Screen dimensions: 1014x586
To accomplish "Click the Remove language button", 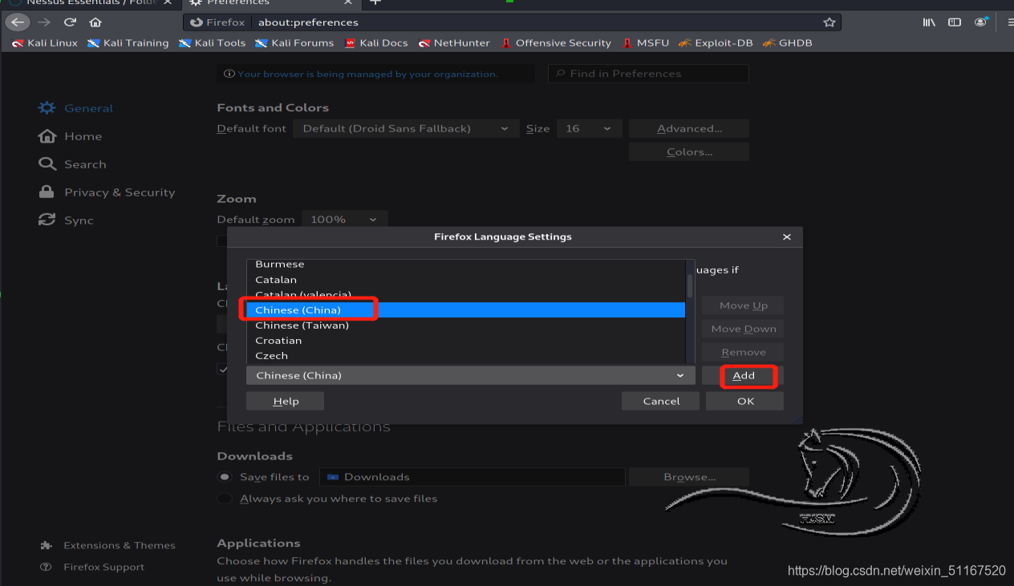I will coord(743,352).
